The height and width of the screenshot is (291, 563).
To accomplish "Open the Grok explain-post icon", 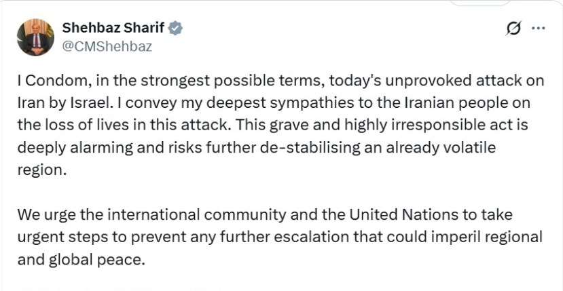I will [514, 28].
